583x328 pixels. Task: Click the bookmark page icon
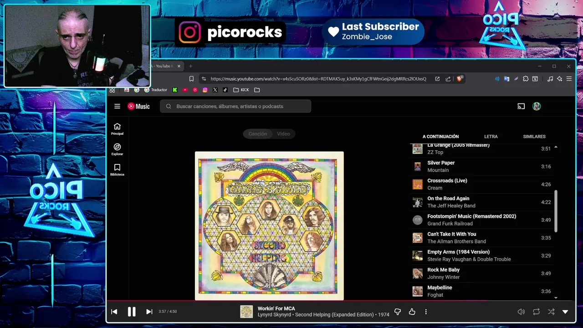point(191,79)
